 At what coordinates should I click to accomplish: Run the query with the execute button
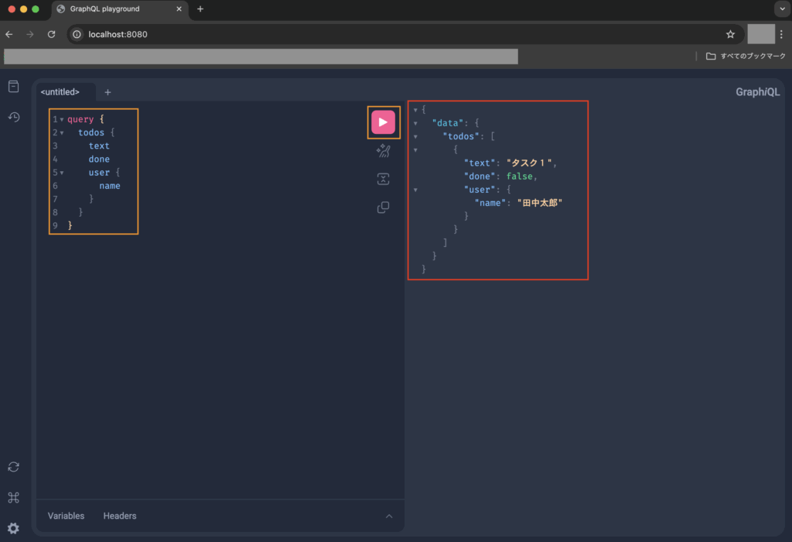(x=383, y=122)
